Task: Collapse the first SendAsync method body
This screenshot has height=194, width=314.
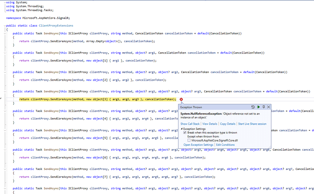Action: point(5,33)
